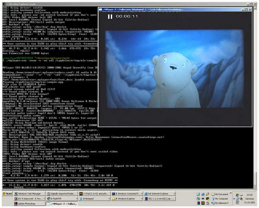Open My Computer shortcut
The height and width of the screenshot is (208, 259).
220,198
